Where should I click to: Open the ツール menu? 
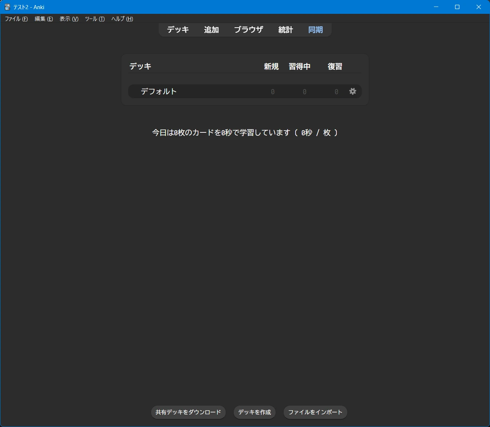[95, 19]
